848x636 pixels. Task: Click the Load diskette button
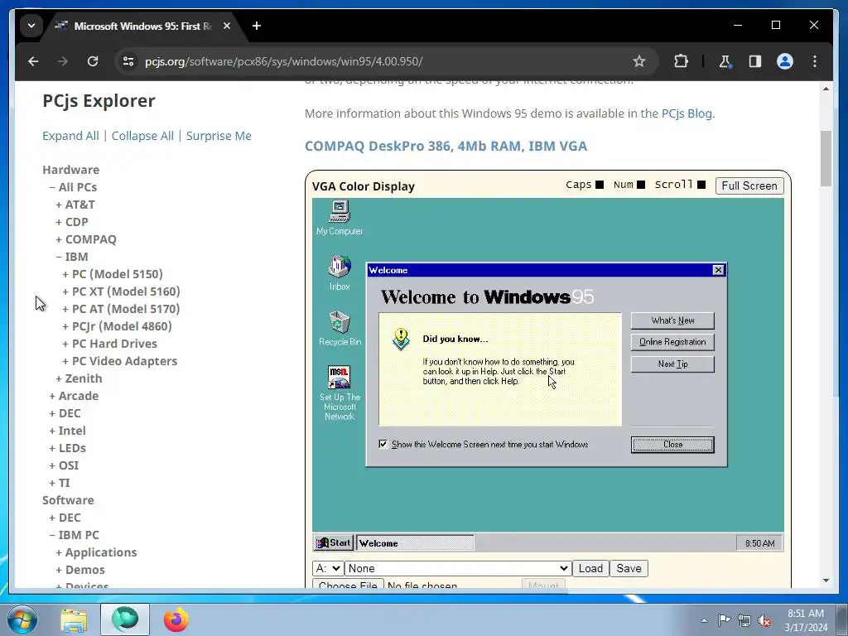590,568
